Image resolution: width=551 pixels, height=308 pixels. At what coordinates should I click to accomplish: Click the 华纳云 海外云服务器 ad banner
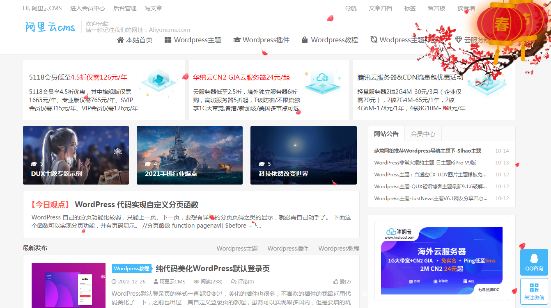point(442,261)
